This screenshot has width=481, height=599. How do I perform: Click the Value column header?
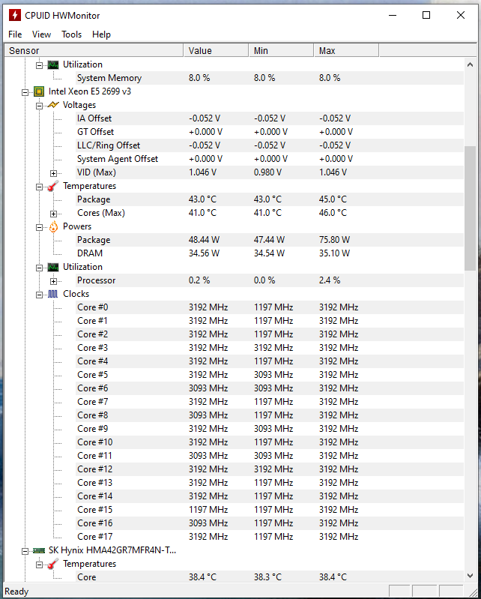pyautogui.click(x=216, y=50)
